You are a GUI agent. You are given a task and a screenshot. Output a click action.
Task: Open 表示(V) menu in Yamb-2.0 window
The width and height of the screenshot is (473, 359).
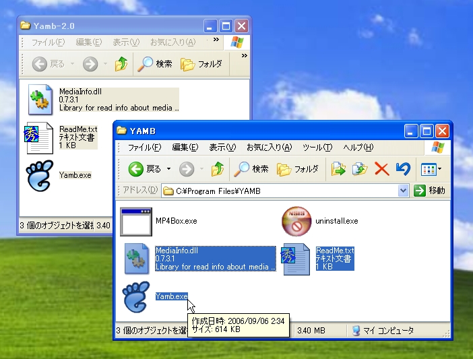[126, 42]
